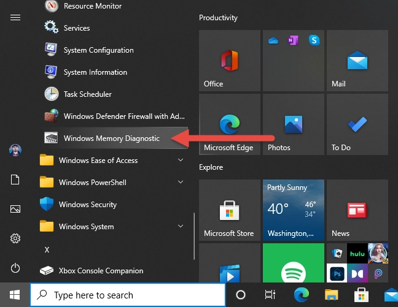Open Microsoft Store from the taskbar
The height and width of the screenshot is (307, 398).
coord(361,295)
